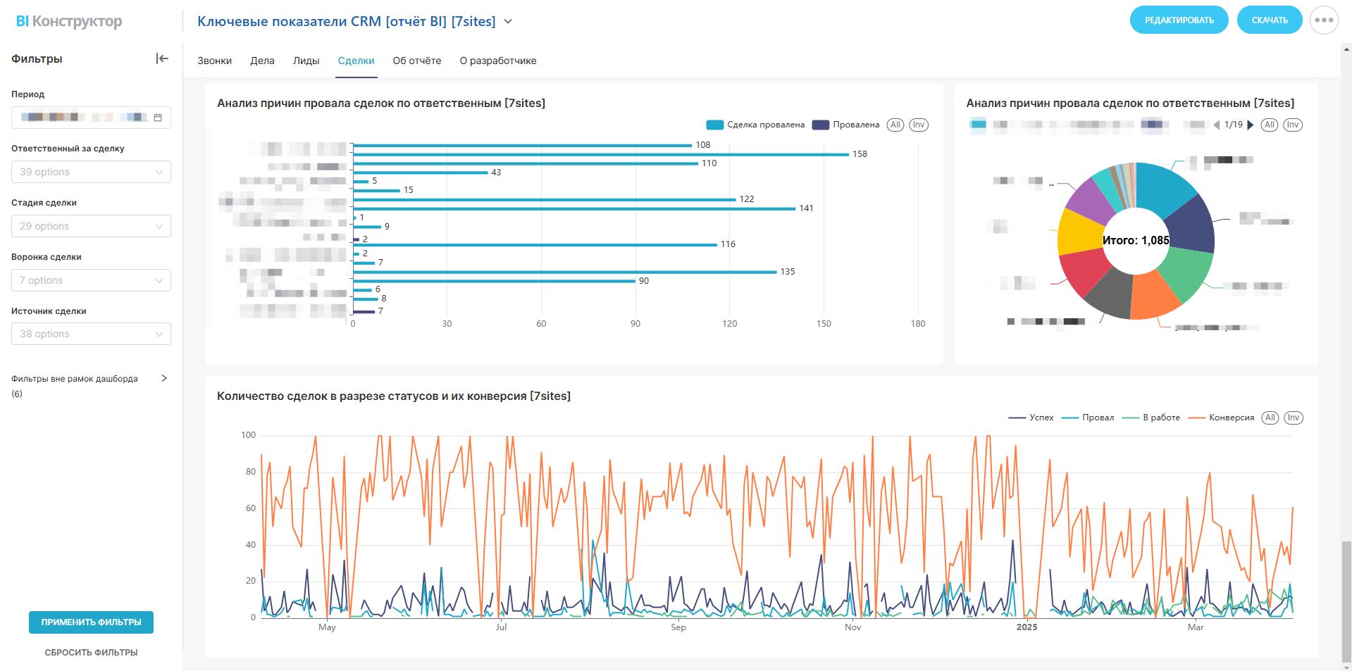1352x671 pixels.
Task: Open the calendar picker in Период field
Action: pyautogui.click(x=158, y=118)
